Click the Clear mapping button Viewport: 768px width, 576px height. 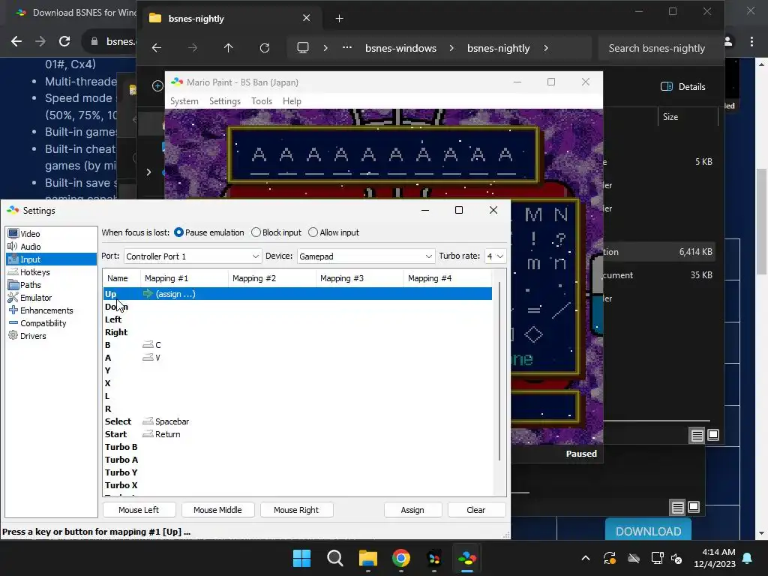point(476,510)
